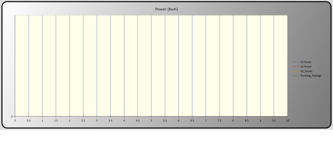Click the green Running_Average line swatch

coord(296,76)
